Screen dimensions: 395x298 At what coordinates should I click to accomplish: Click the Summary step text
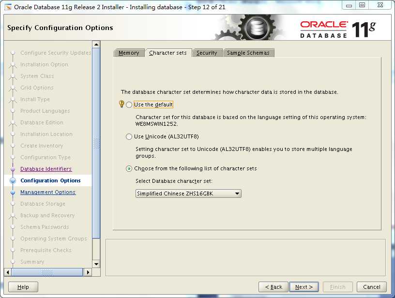click(x=32, y=262)
